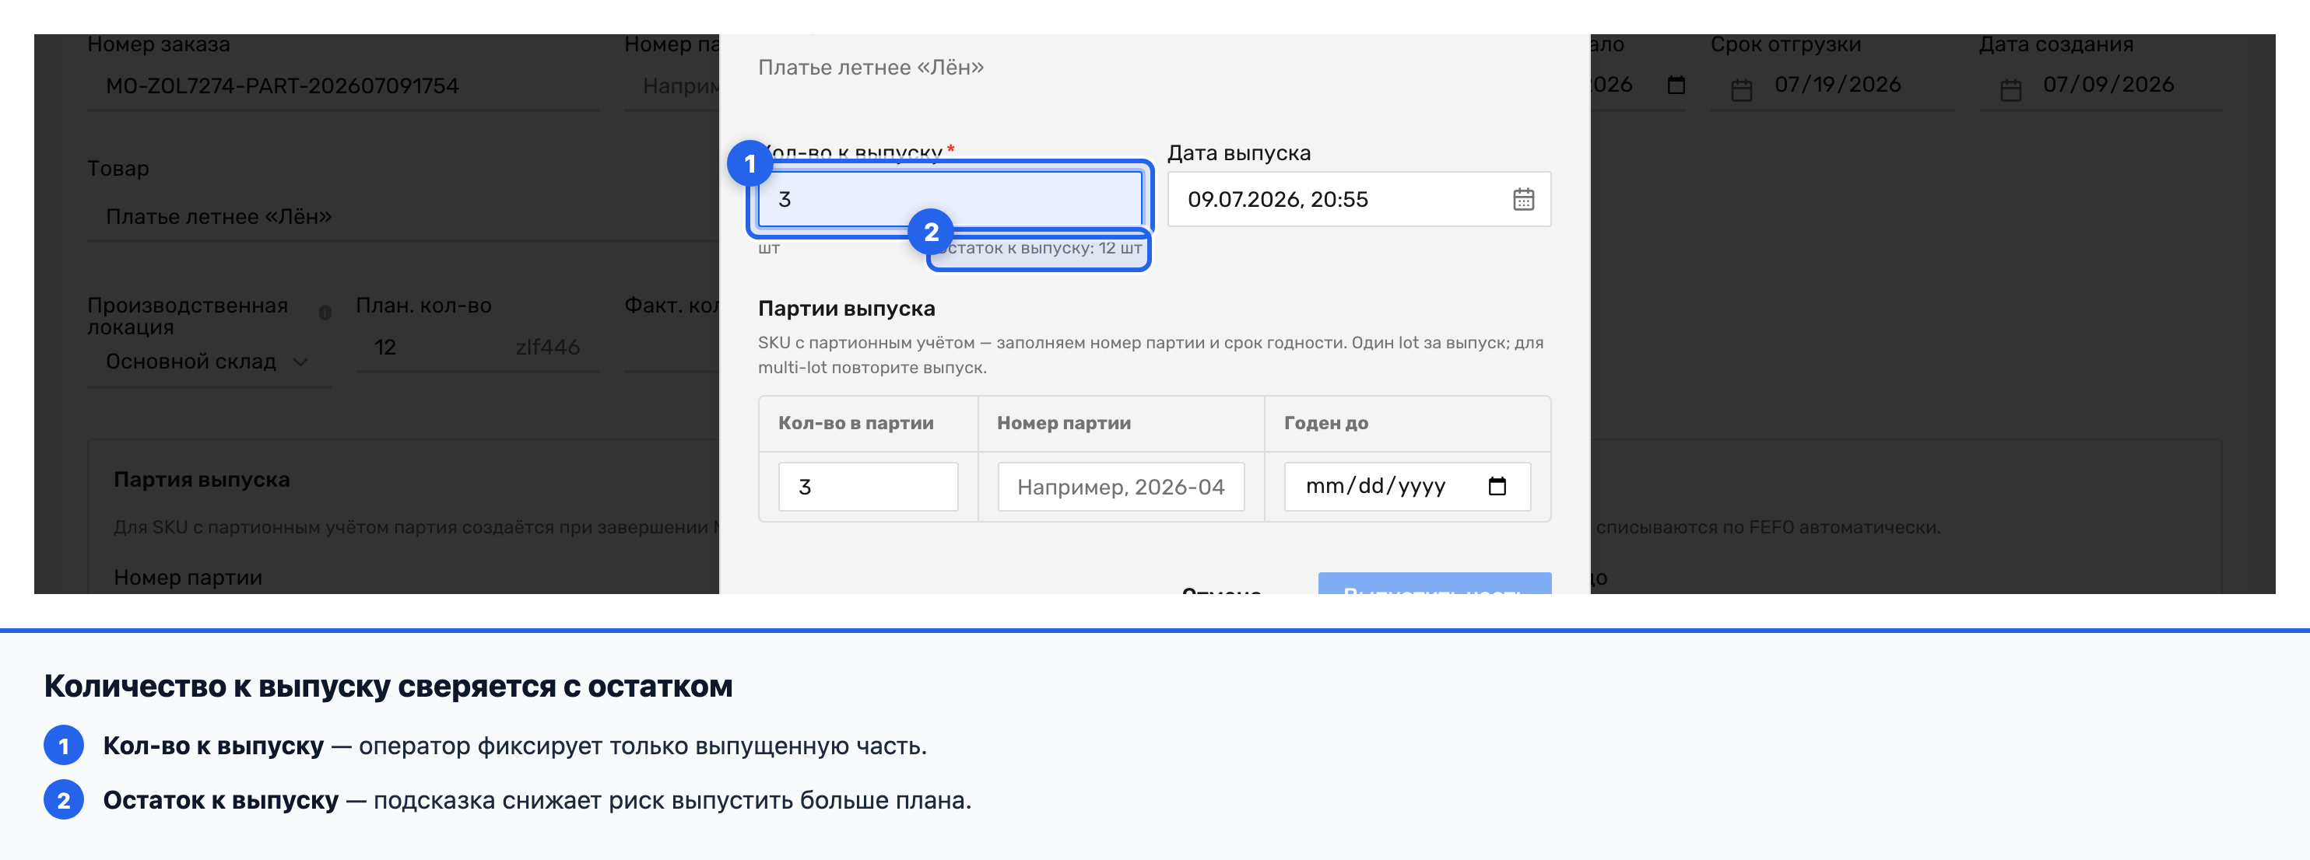The height and width of the screenshot is (860, 2310).
Task: Click the Годен до date field
Action: point(1406,487)
